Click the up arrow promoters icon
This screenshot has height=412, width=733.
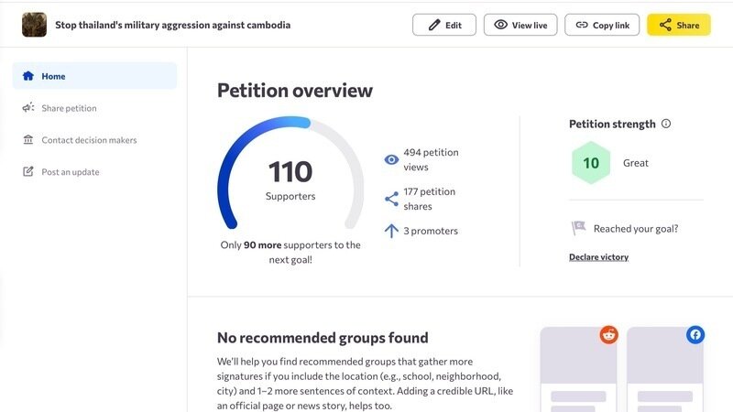pyautogui.click(x=391, y=231)
